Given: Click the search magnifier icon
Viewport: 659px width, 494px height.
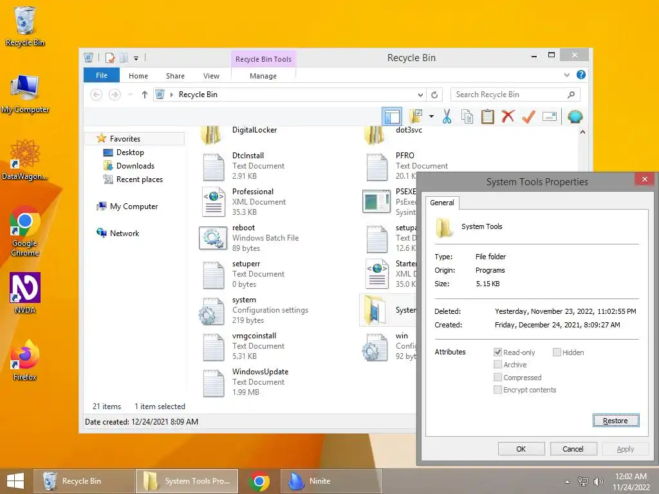Looking at the screenshot, I should pos(571,95).
